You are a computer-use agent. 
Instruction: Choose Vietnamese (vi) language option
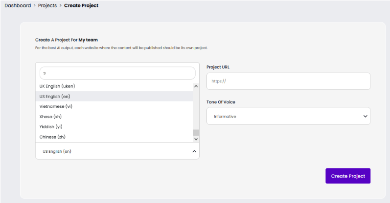(56, 106)
